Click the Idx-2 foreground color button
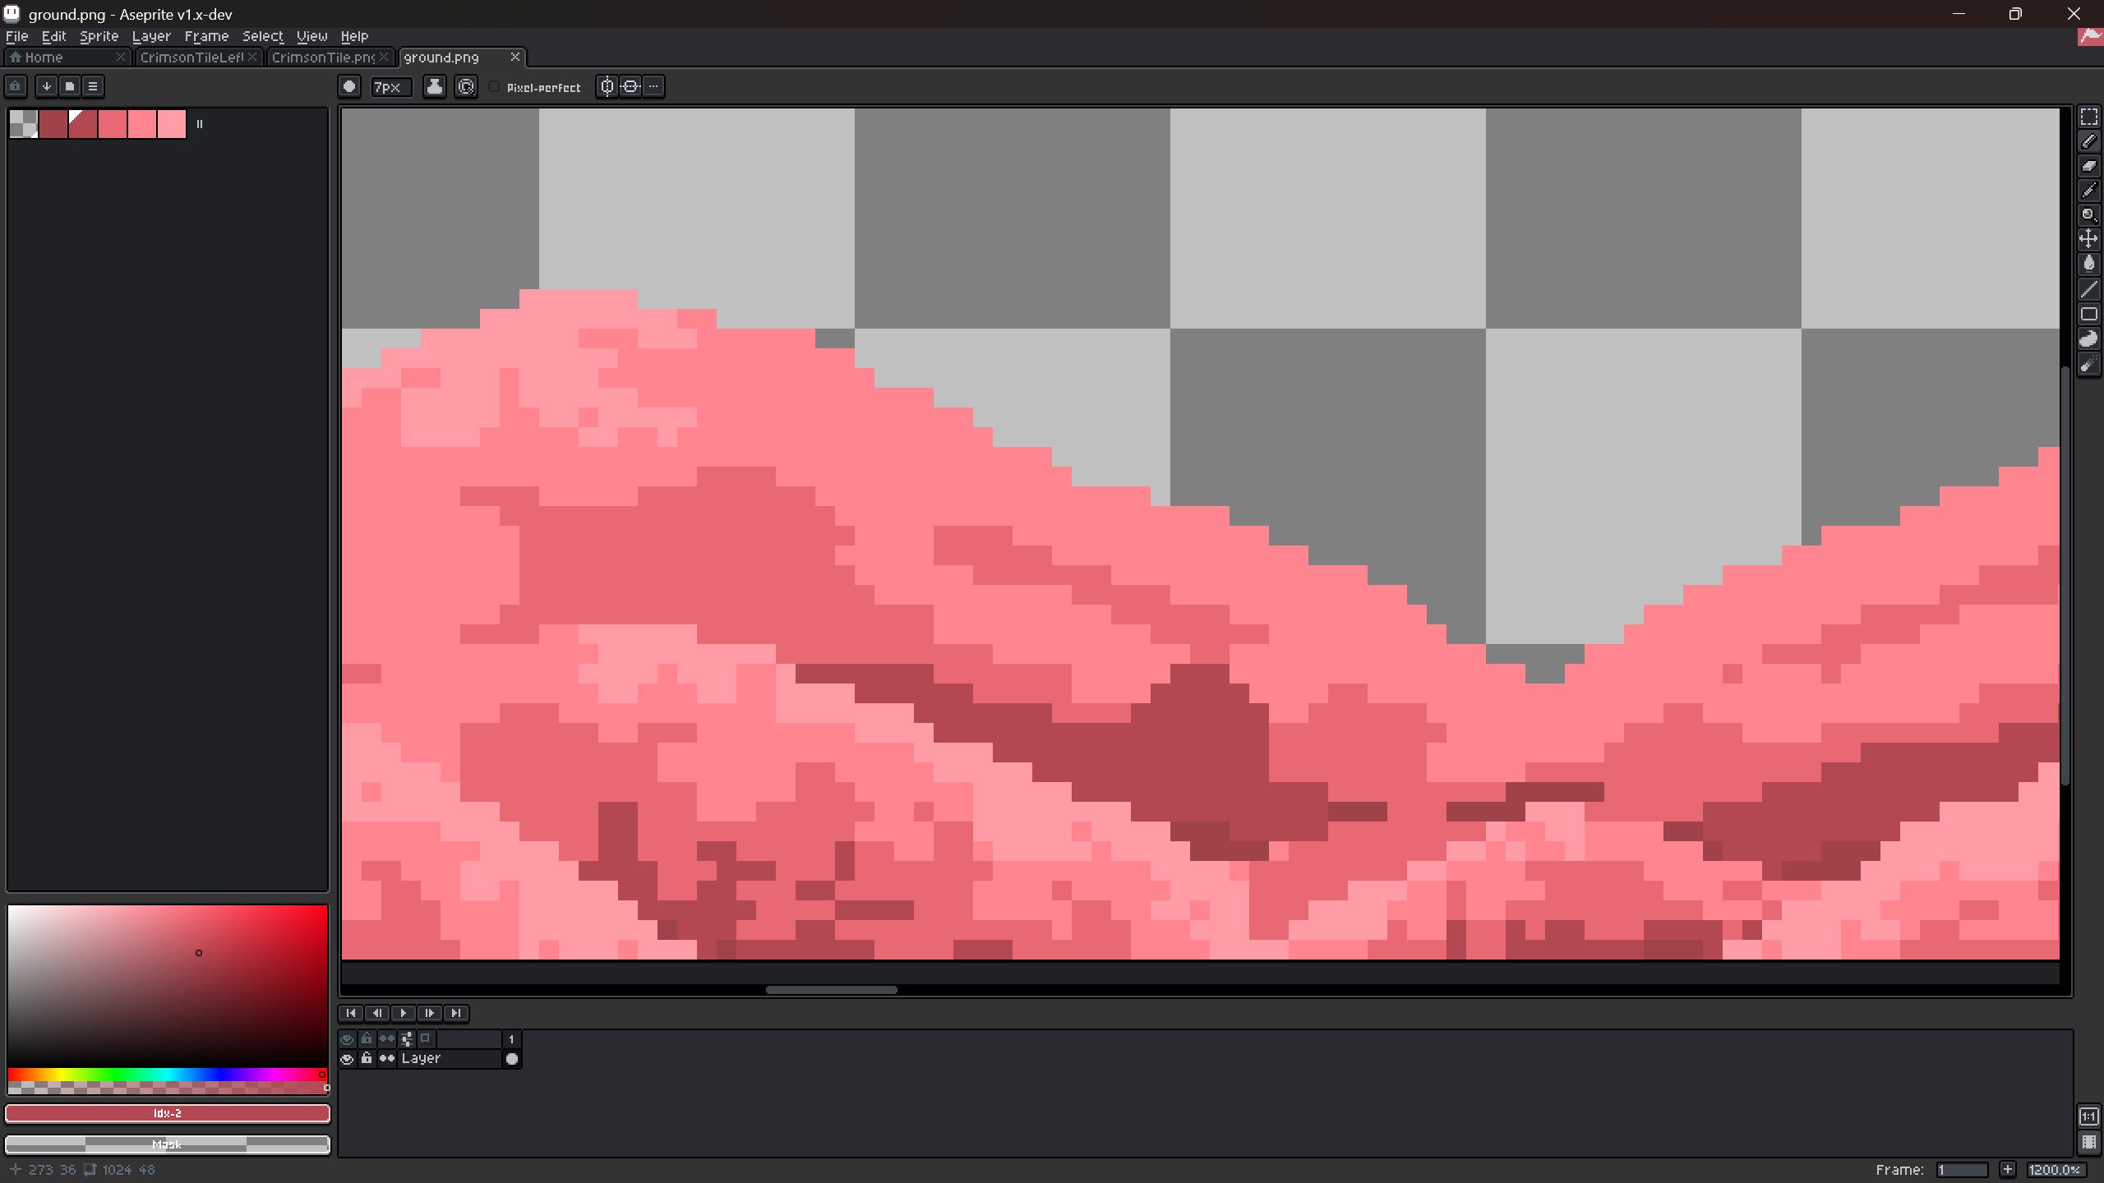This screenshot has height=1183, width=2104. [168, 1113]
